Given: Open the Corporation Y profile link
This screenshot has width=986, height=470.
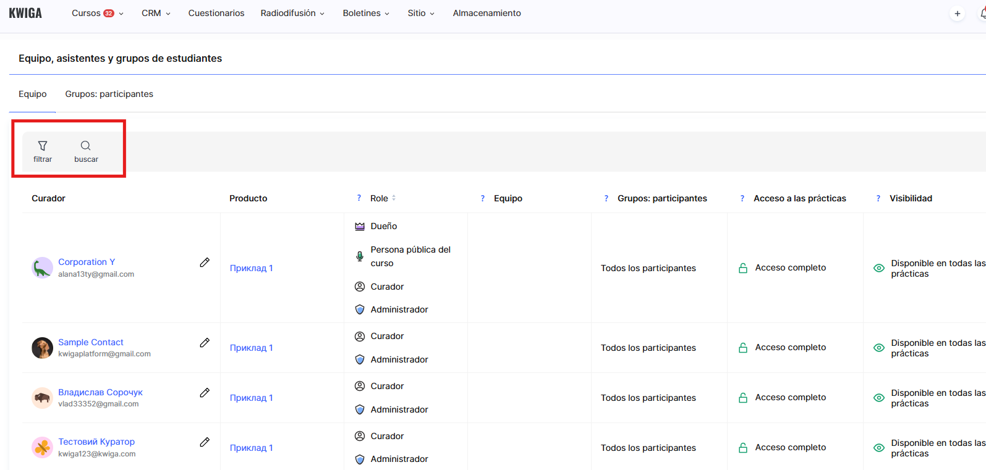Looking at the screenshot, I should tap(87, 262).
